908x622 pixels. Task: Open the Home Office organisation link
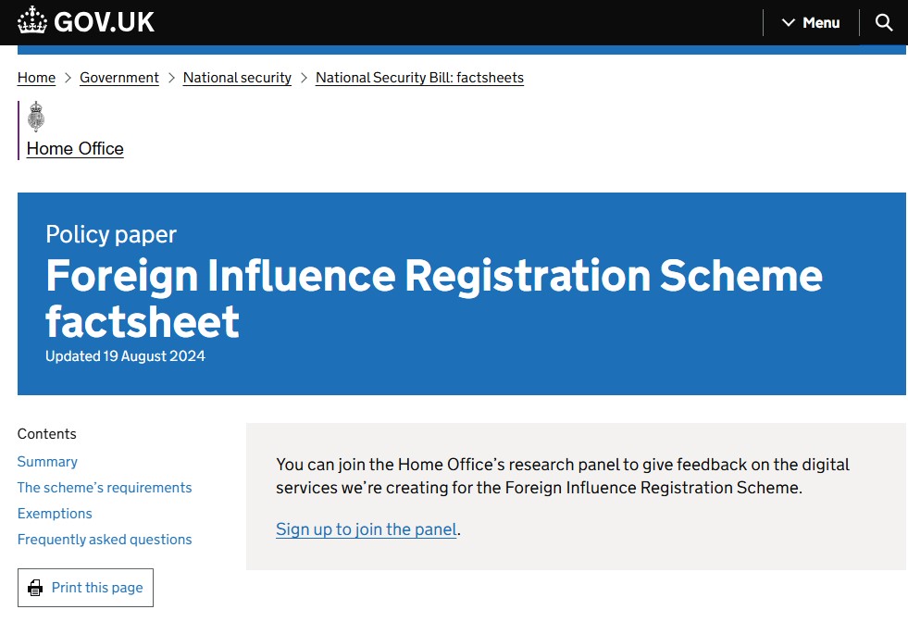coord(75,149)
